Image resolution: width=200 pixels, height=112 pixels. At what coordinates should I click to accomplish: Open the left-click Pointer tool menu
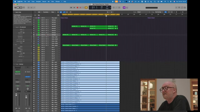[x=108, y=12]
